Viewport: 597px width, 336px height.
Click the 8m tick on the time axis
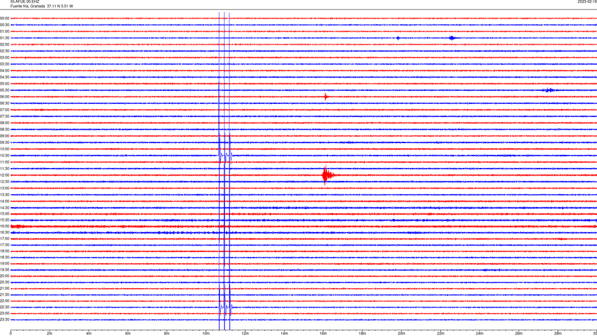167,334
